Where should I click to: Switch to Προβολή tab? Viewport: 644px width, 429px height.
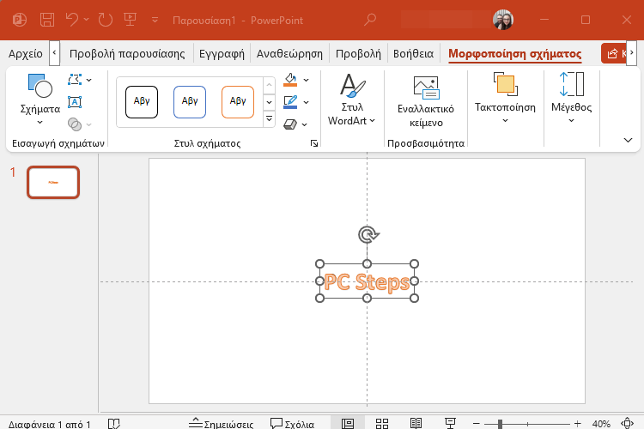coord(358,54)
